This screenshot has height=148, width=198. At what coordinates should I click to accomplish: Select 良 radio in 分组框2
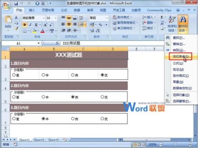click(73, 97)
